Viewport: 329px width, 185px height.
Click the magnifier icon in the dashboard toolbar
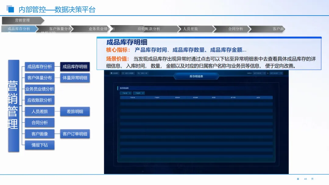[139, 73]
